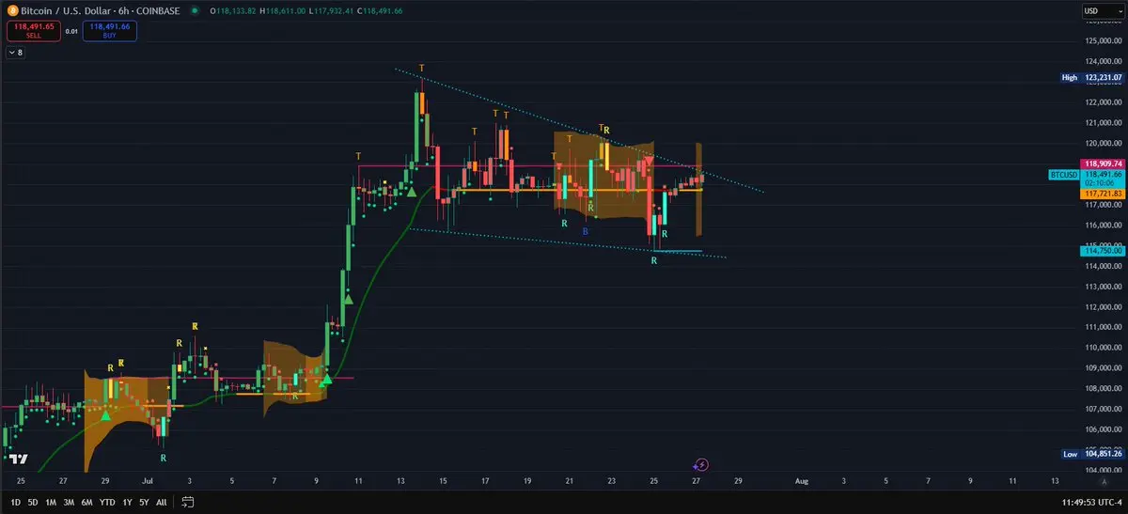Viewport: 1128px width, 514px height.
Task: Click the blue B marker on chart
Action: [585, 229]
